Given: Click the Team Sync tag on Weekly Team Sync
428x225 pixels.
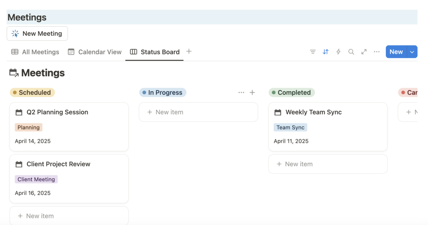Looking at the screenshot, I should [290, 127].
